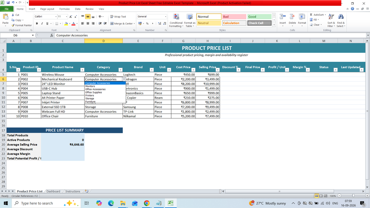The width and height of the screenshot is (370, 208).
Task: Open Conditional Formatting
Action: (x=176, y=21)
